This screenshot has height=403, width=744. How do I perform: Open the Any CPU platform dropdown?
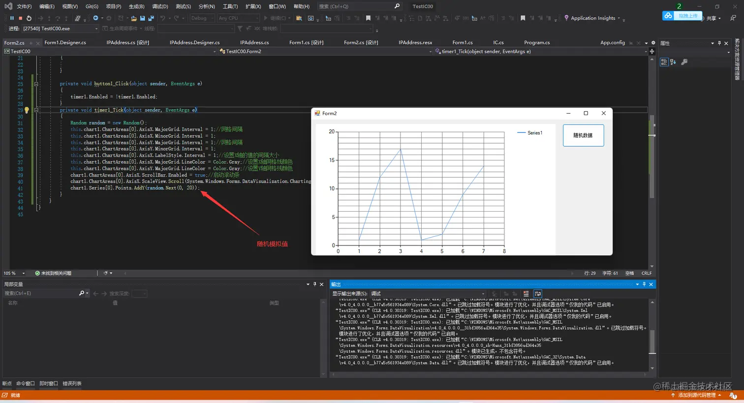(238, 18)
